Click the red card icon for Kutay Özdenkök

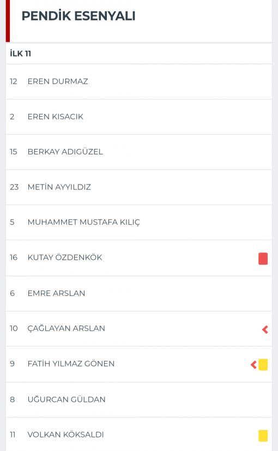(263, 258)
